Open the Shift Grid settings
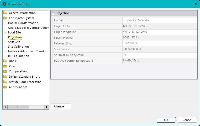Screen dimensions: 200x126 (14, 42)
